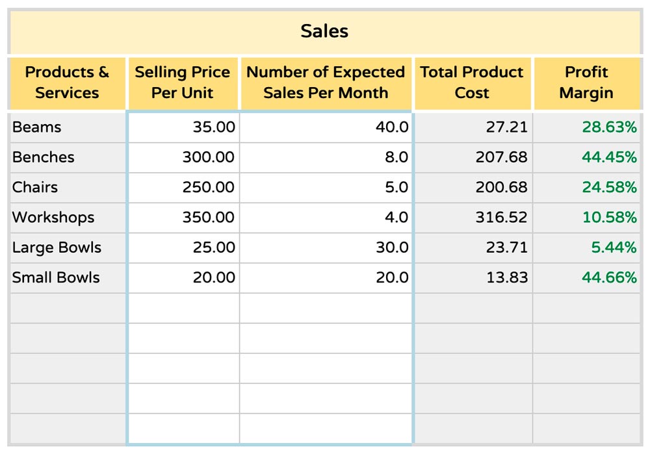
Task: Click Large Bowls expected sales 30.0 cell
Action: click(326, 247)
